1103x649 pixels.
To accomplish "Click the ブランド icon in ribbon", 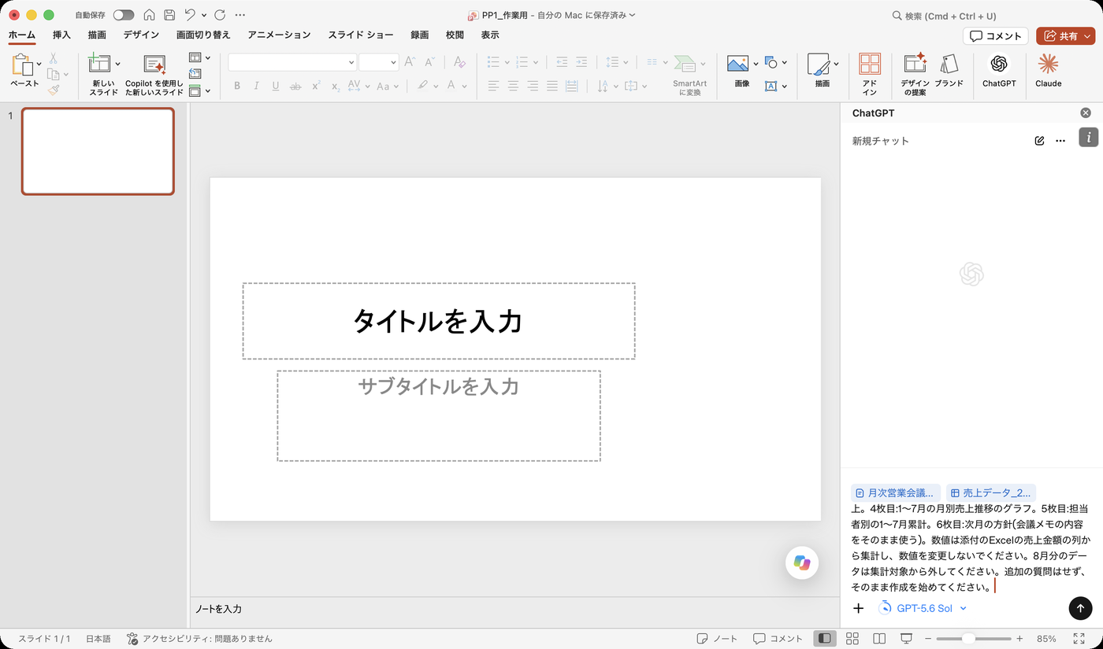I will click(949, 71).
